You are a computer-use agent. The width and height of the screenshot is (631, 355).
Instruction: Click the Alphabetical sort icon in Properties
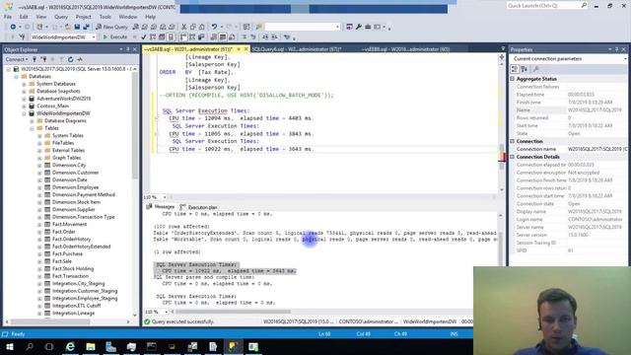click(524, 69)
